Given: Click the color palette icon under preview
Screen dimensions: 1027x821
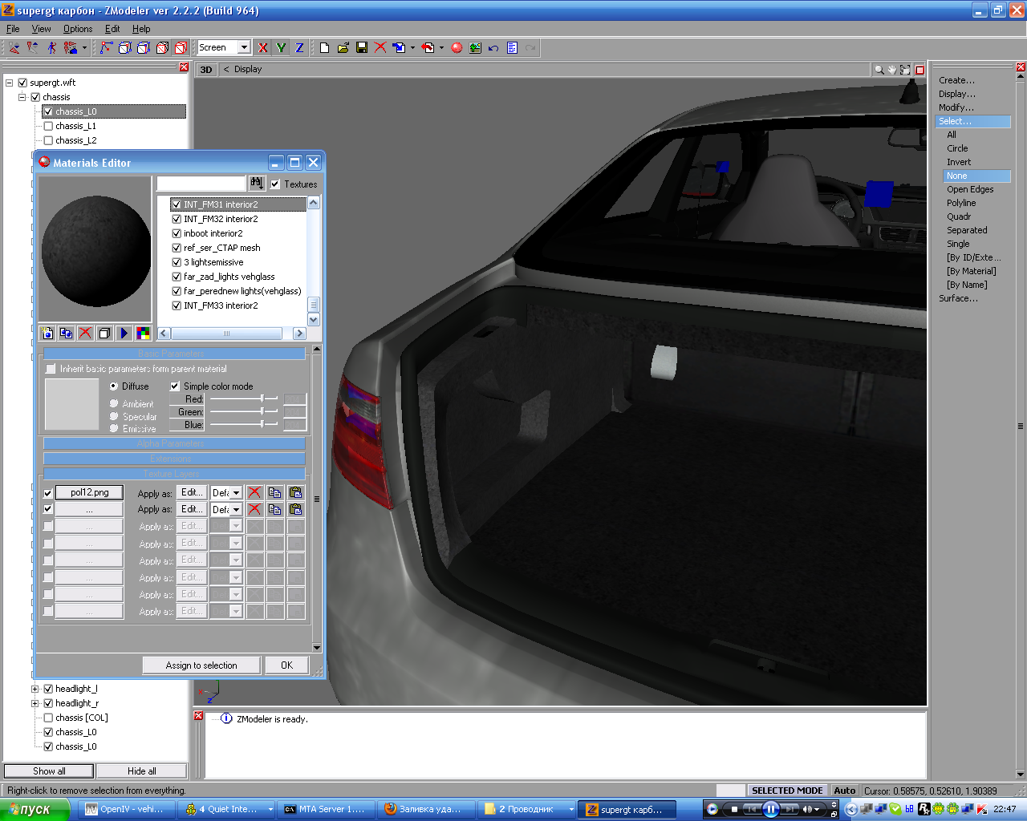Looking at the screenshot, I should (143, 333).
